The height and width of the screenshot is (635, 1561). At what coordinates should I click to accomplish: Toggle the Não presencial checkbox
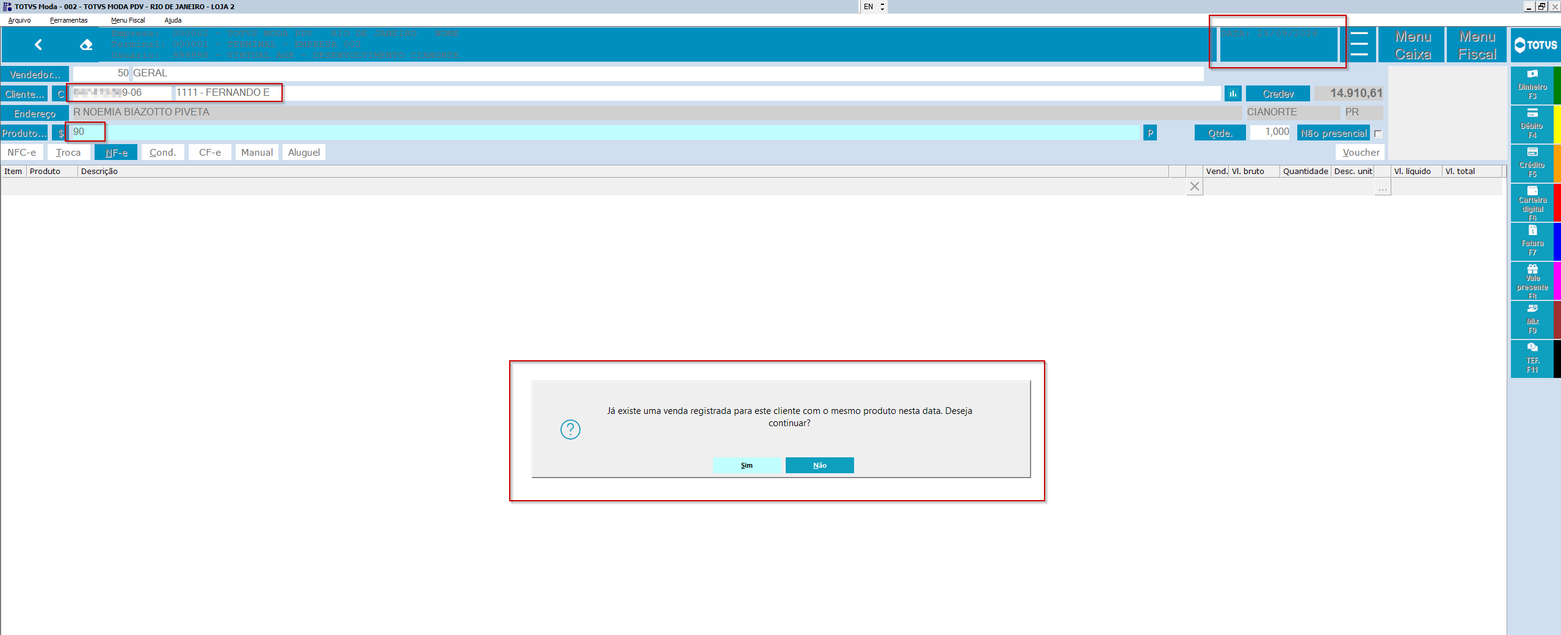click(1377, 133)
